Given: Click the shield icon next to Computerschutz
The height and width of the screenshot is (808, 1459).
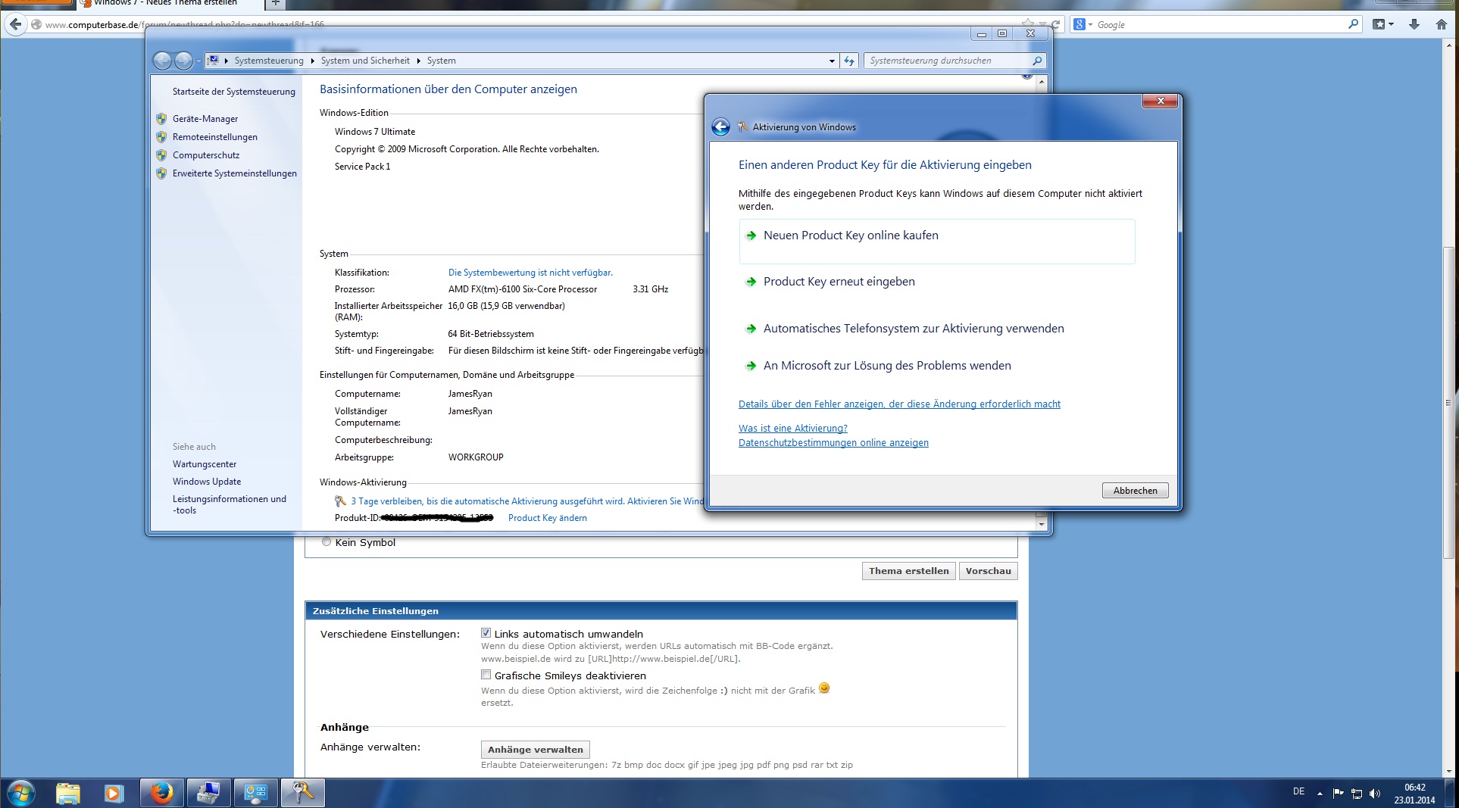Looking at the screenshot, I should [161, 155].
